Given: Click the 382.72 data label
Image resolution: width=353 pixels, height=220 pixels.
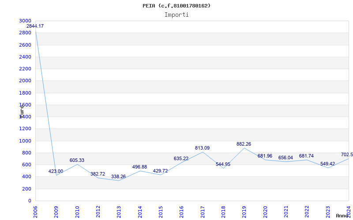Looking at the screenshot, I should click(x=98, y=174).
